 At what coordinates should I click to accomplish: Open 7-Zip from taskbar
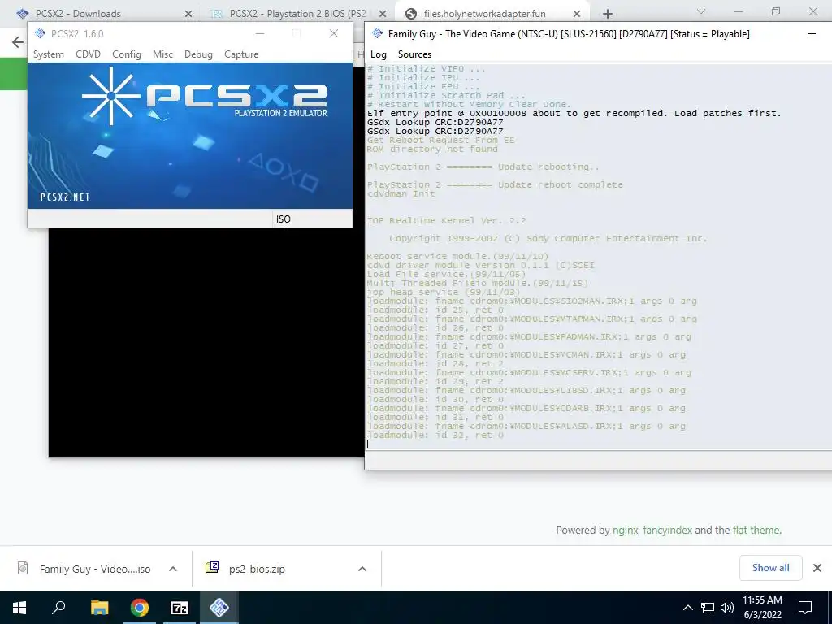click(x=180, y=608)
